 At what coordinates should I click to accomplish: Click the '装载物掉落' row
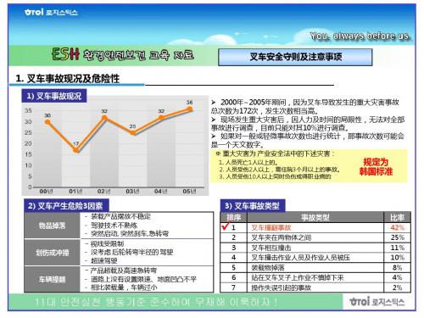pyautogui.click(x=315, y=268)
